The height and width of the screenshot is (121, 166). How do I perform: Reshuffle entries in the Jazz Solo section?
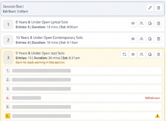tap(124, 54)
